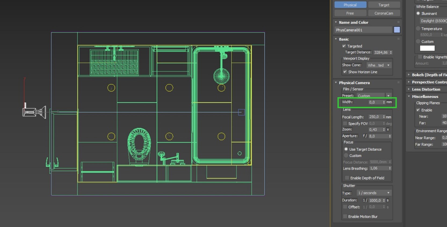Click the Duration spinner arrows
Screen dimensions: 447x227
click(x=384, y=200)
